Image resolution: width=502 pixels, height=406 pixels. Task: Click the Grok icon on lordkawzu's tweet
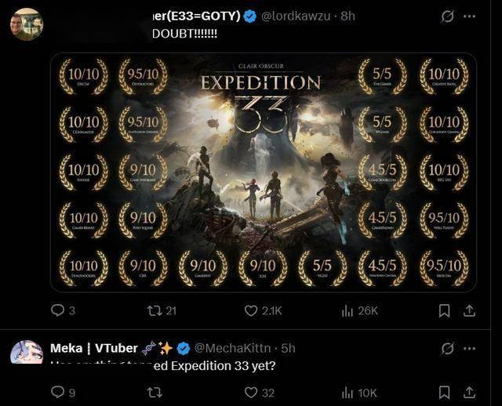click(448, 16)
